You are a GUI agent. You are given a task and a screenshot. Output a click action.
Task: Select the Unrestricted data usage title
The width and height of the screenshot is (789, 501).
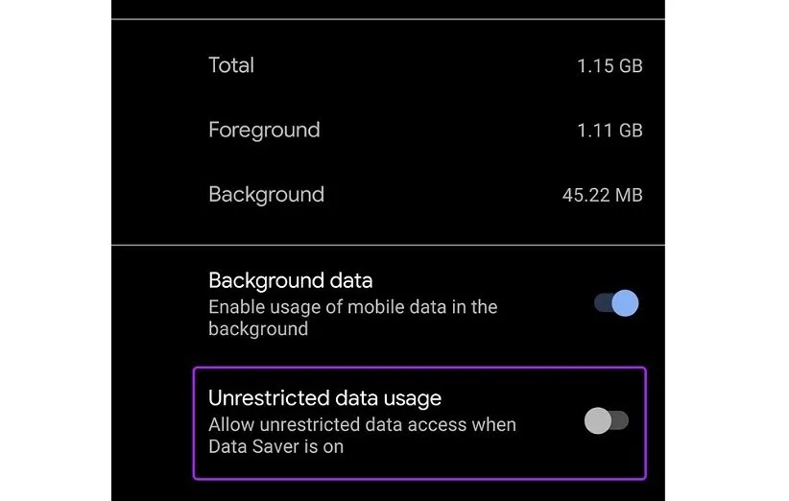(x=324, y=397)
